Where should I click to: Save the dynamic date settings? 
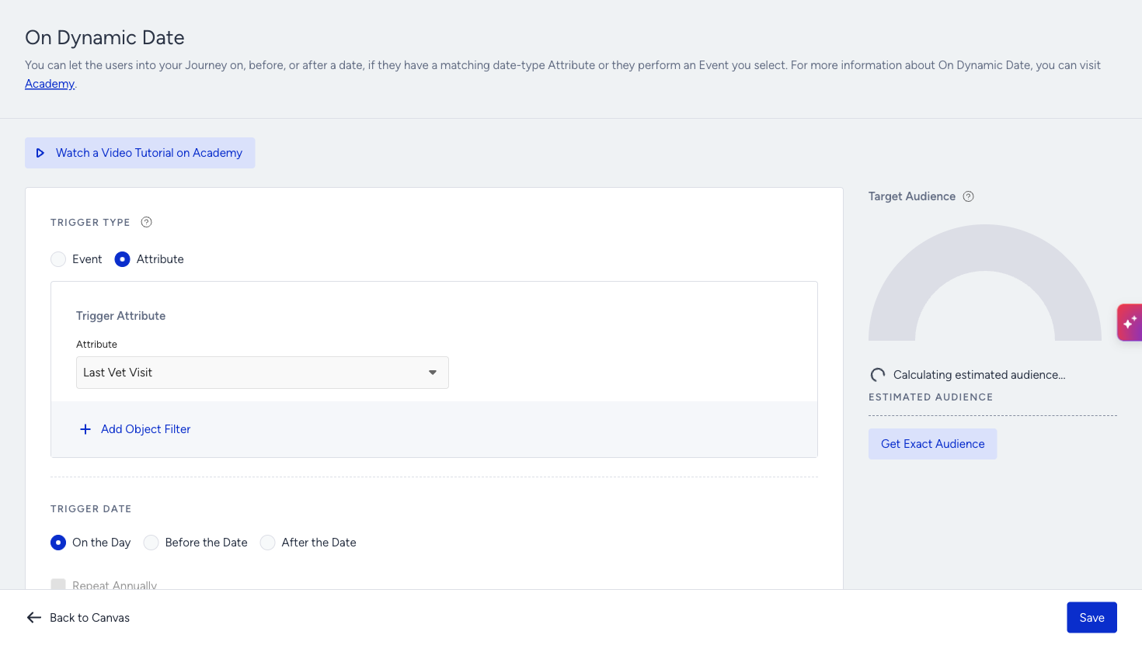1092,618
